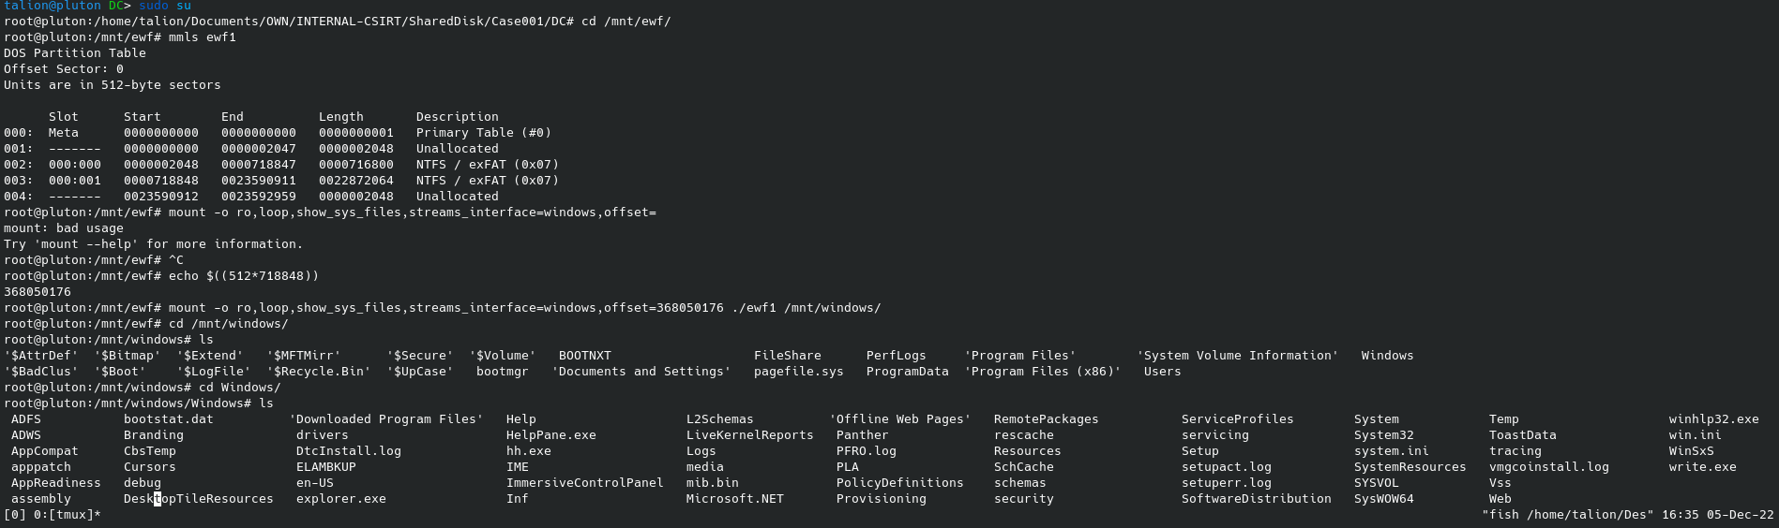Click the tmux window tab 0:[tmux]*

coord(65,515)
